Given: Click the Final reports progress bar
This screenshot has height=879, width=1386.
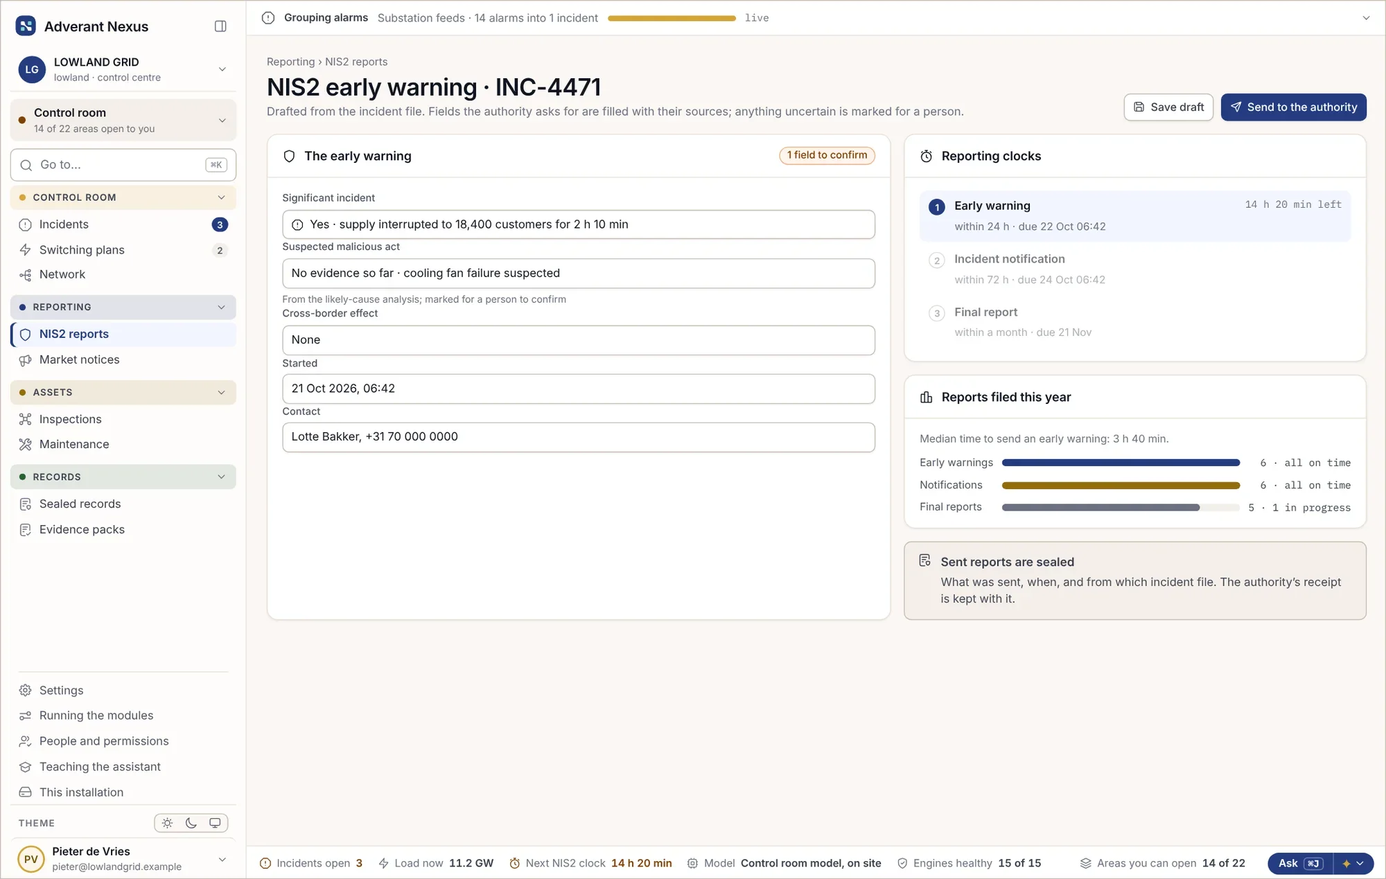Looking at the screenshot, I should coord(1121,507).
